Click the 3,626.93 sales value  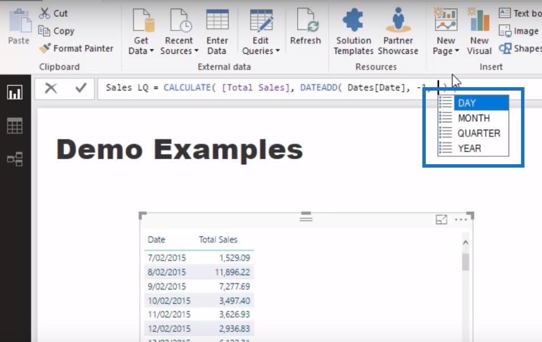tap(234, 314)
